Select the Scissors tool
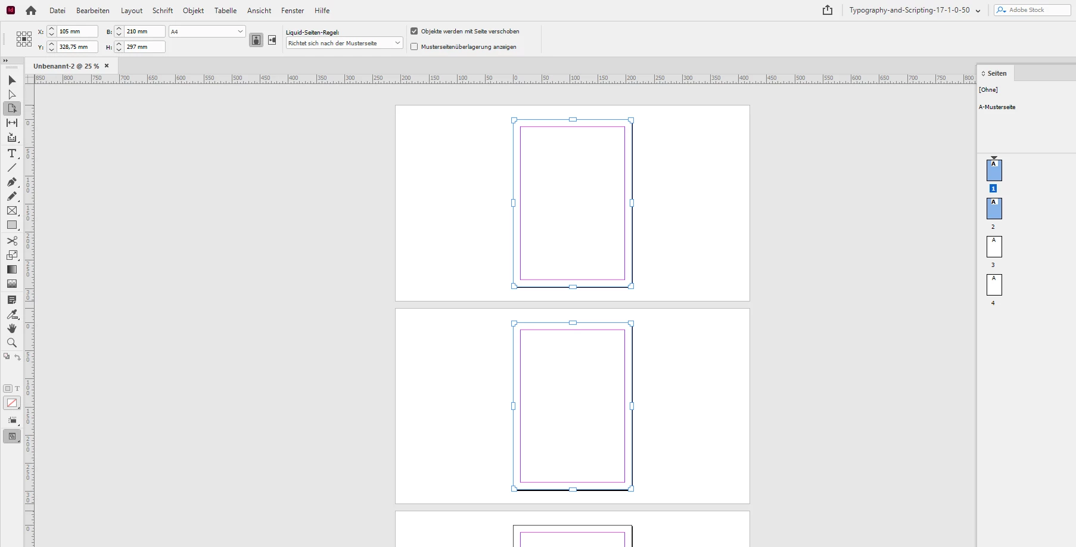This screenshot has height=547, width=1076. pos(12,241)
